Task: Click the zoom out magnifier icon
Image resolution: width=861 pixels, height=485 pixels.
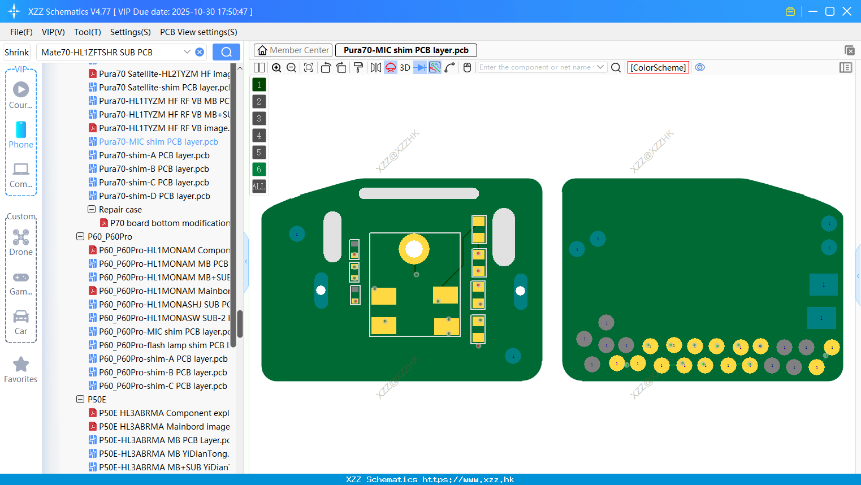Action: click(x=292, y=67)
